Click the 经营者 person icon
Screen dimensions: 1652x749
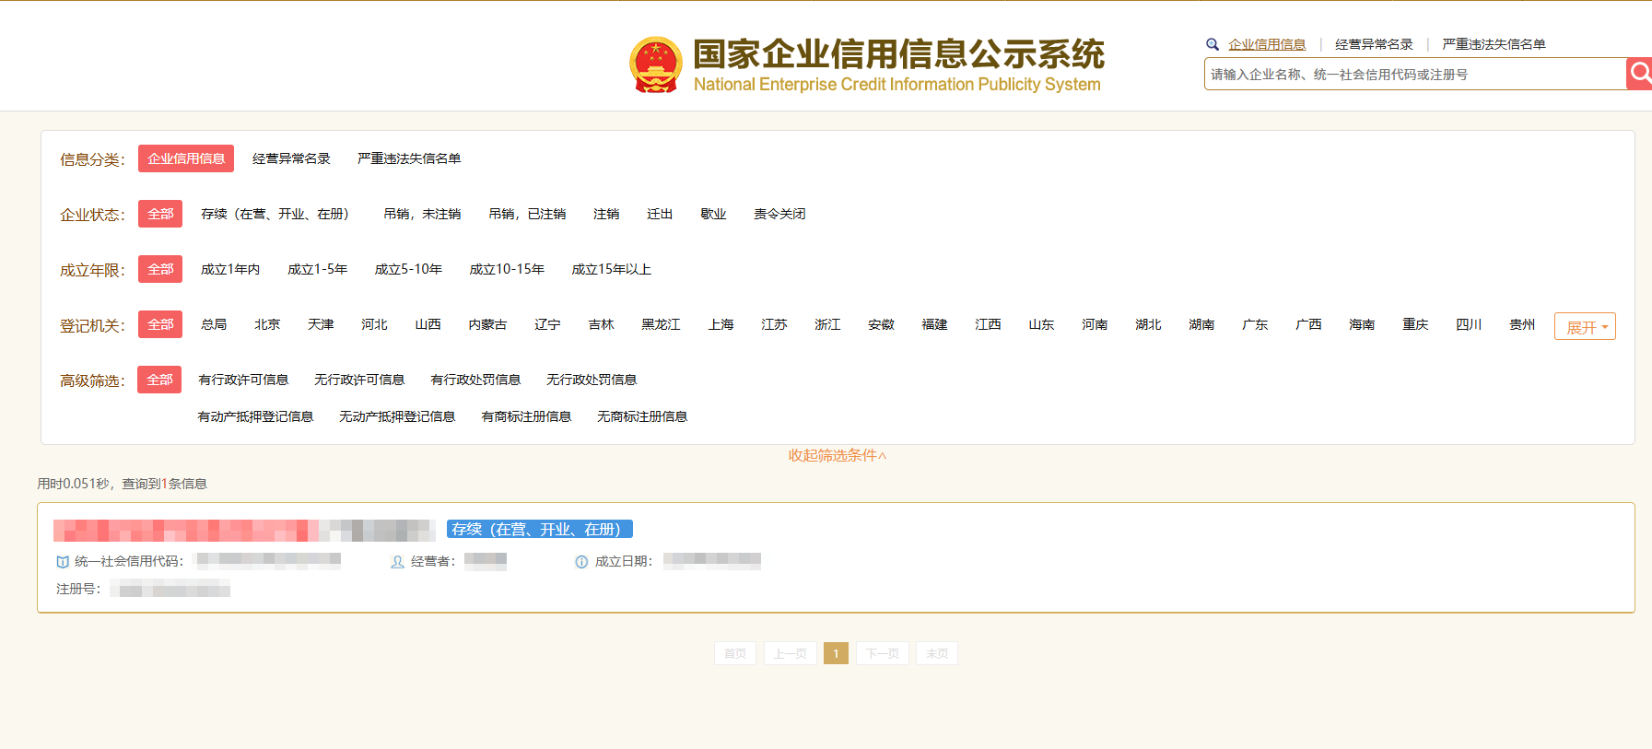point(397,562)
